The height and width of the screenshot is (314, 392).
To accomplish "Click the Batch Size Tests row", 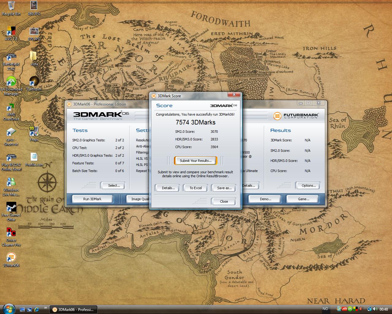I will pos(98,171).
